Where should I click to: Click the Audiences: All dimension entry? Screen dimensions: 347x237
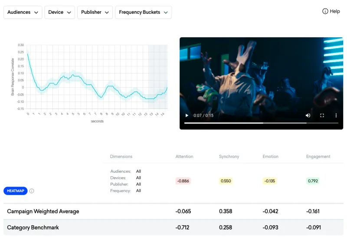click(126, 171)
